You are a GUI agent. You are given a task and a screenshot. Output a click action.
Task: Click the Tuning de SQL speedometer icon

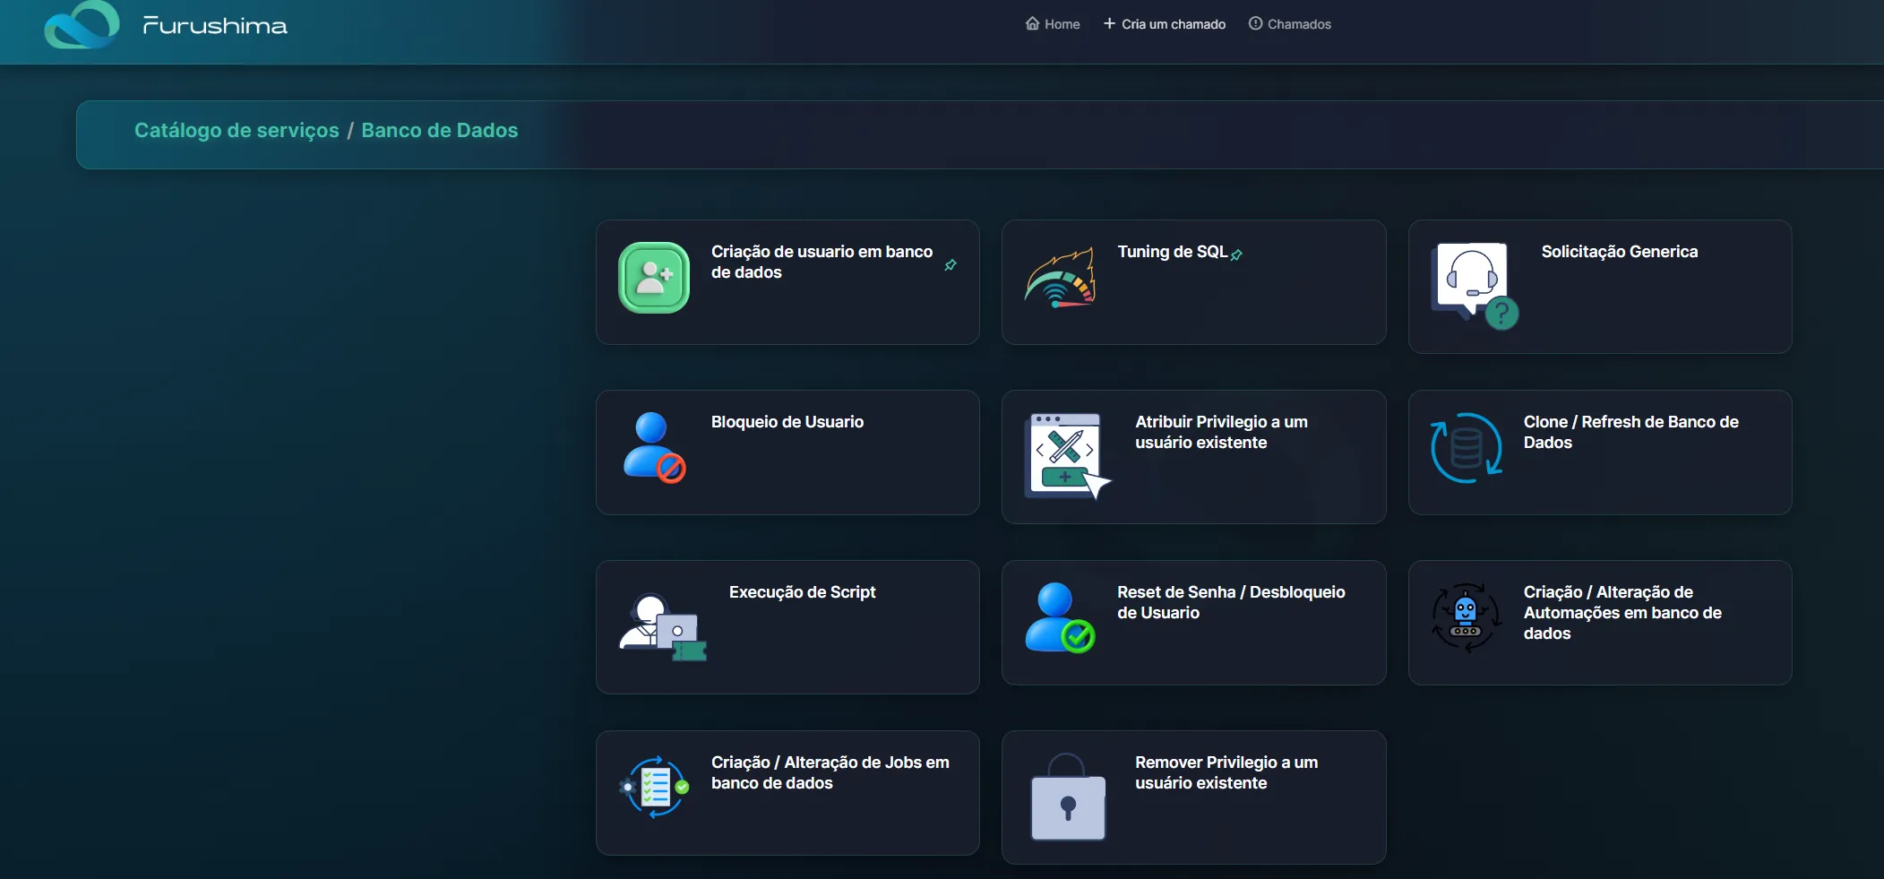pyautogui.click(x=1060, y=278)
